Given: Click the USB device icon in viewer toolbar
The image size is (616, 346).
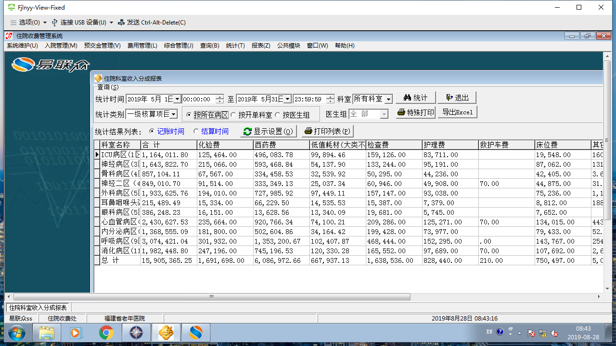Looking at the screenshot, I should pyautogui.click(x=54, y=22).
